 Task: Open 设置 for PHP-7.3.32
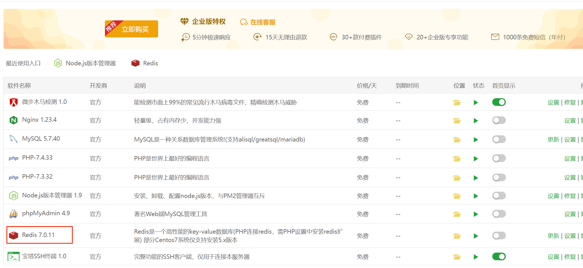570,178
